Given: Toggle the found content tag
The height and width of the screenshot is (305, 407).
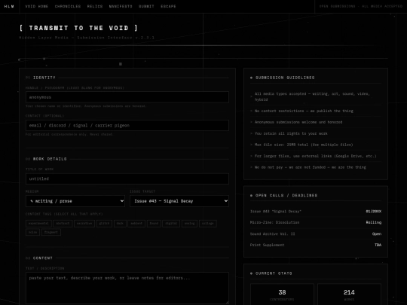Looking at the screenshot, I should coord(154,224).
